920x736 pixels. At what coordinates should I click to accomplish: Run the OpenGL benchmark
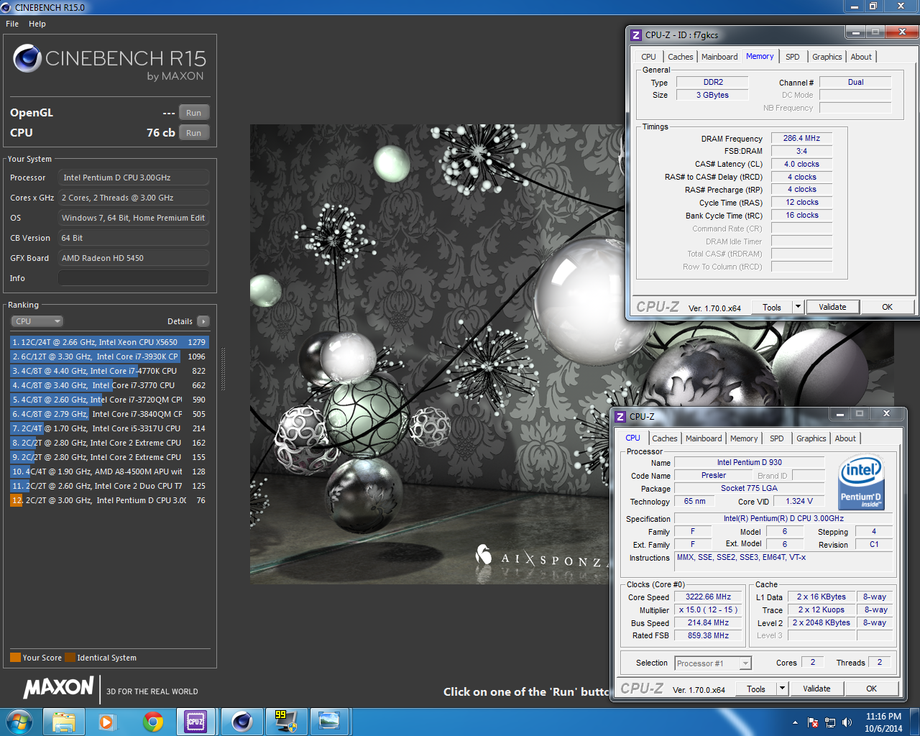tap(194, 113)
